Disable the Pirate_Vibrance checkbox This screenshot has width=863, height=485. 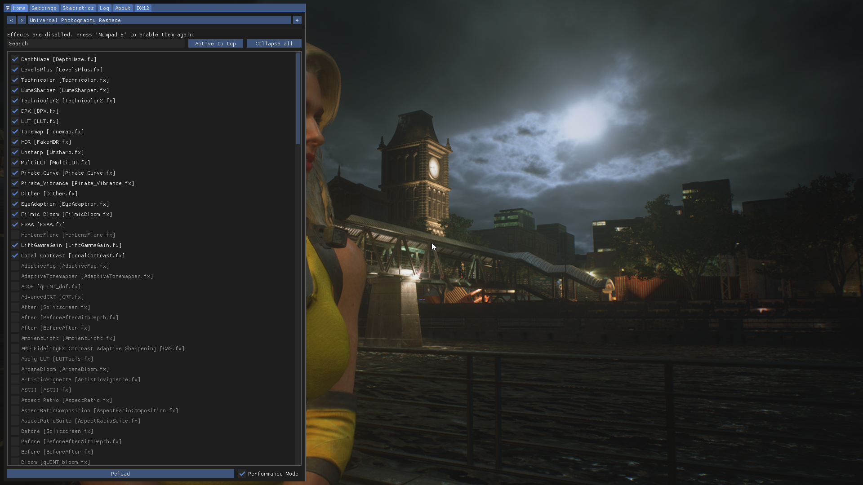click(x=15, y=183)
